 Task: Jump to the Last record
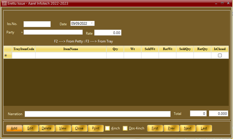(204, 128)
